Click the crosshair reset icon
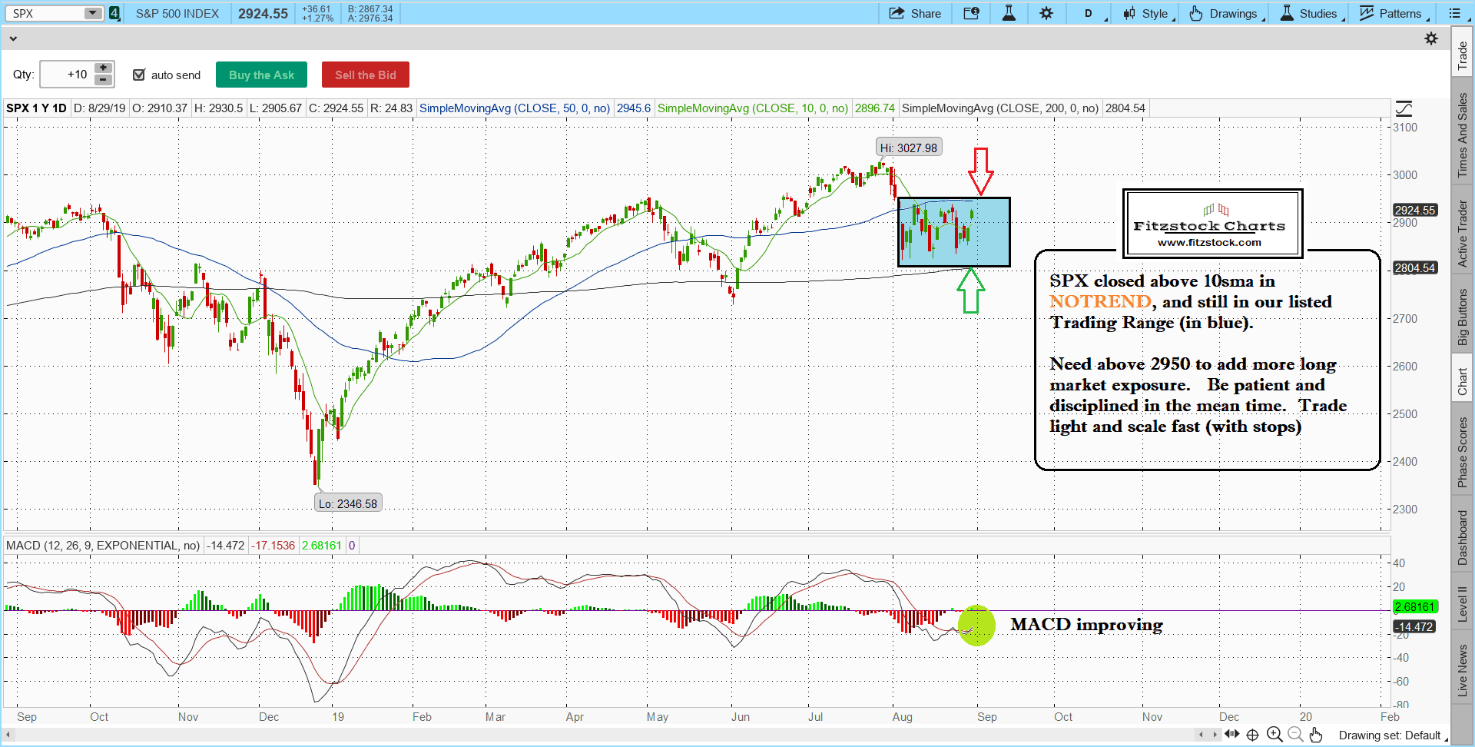 1252,735
